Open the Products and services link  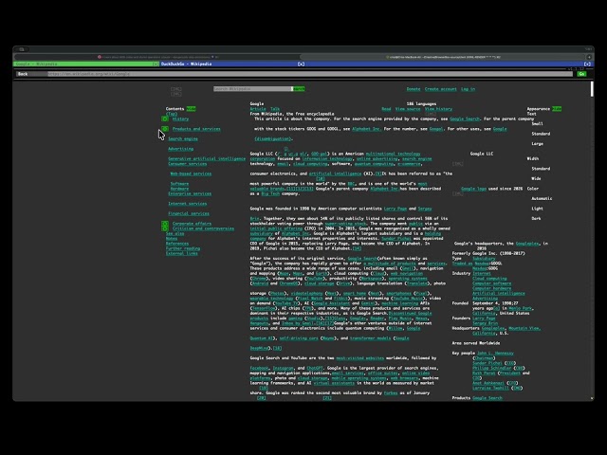pyautogui.click(x=196, y=129)
